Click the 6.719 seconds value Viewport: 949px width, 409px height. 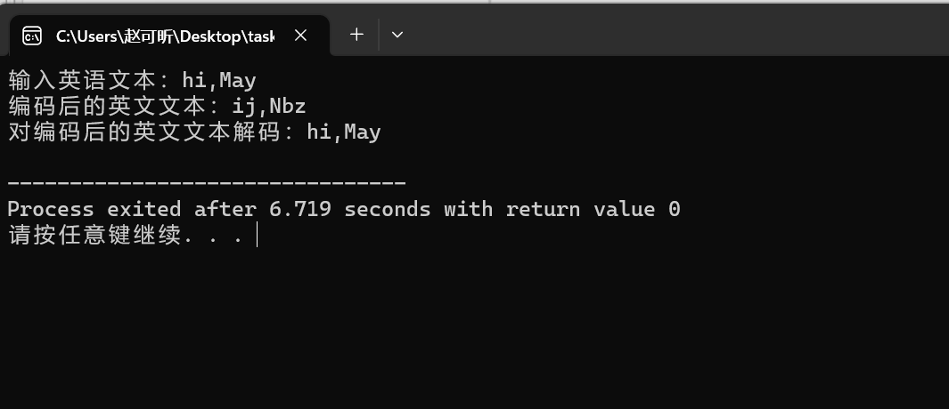tap(349, 209)
